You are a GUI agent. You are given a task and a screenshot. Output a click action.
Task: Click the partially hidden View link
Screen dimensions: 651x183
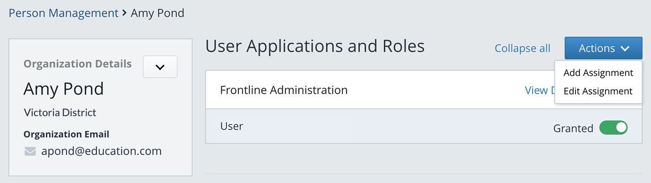pos(538,90)
